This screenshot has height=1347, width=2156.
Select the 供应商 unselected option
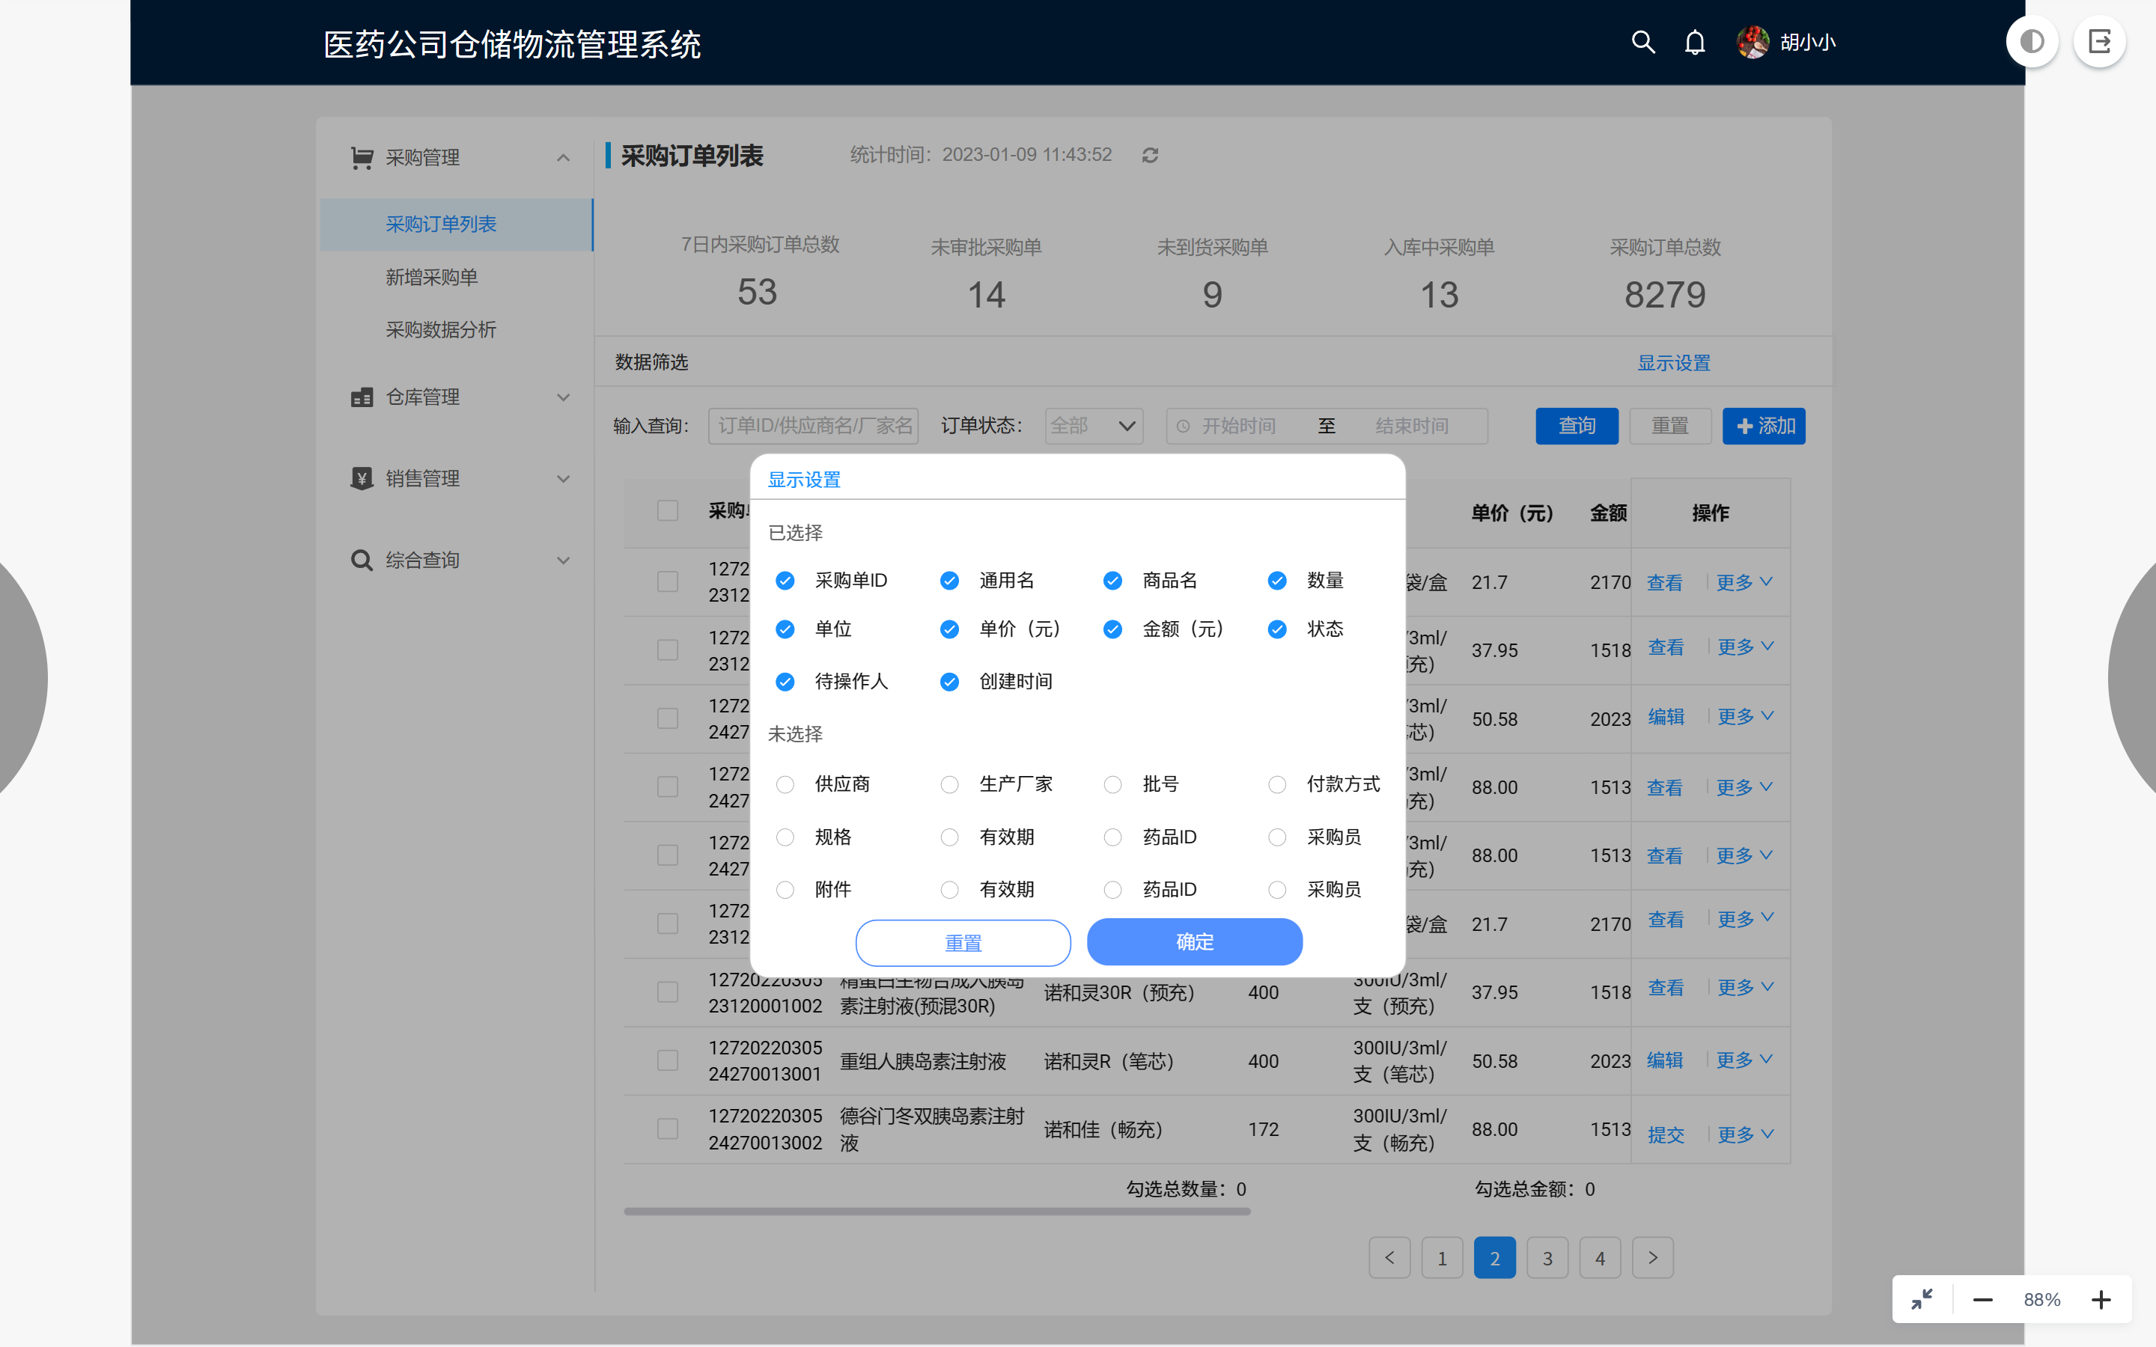click(785, 784)
